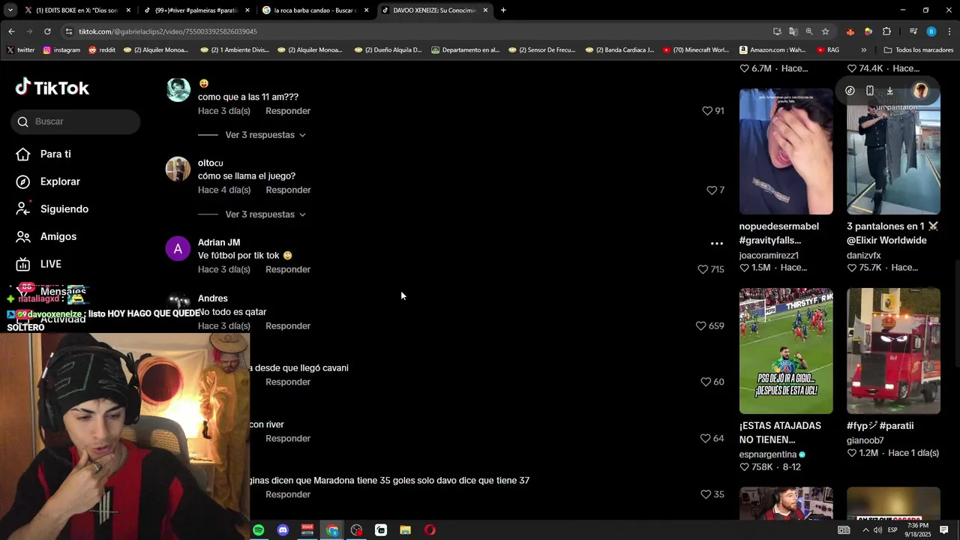The height and width of the screenshot is (540, 960).
Task: Open the espnargentina profile link
Action: 768,454
